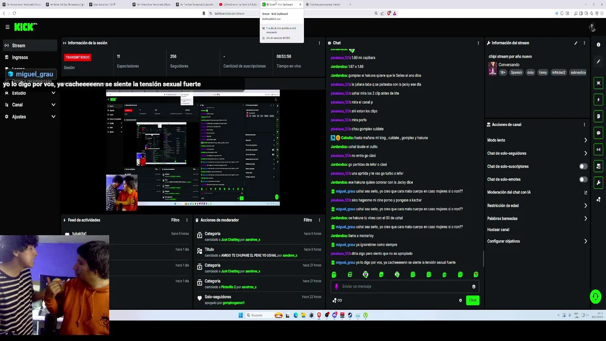Open chat settings gear icon
The image size is (606, 341).
coord(460,300)
